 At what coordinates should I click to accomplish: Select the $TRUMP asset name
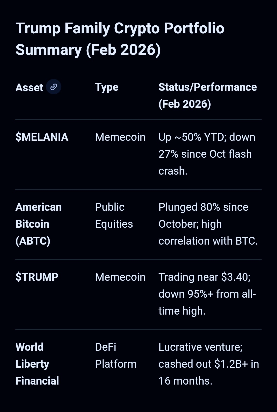point(37,277)
